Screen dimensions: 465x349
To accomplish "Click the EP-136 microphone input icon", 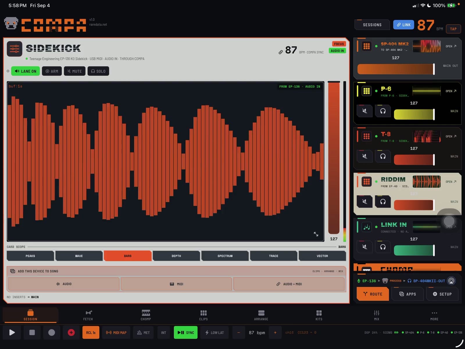I will (359, 281).
